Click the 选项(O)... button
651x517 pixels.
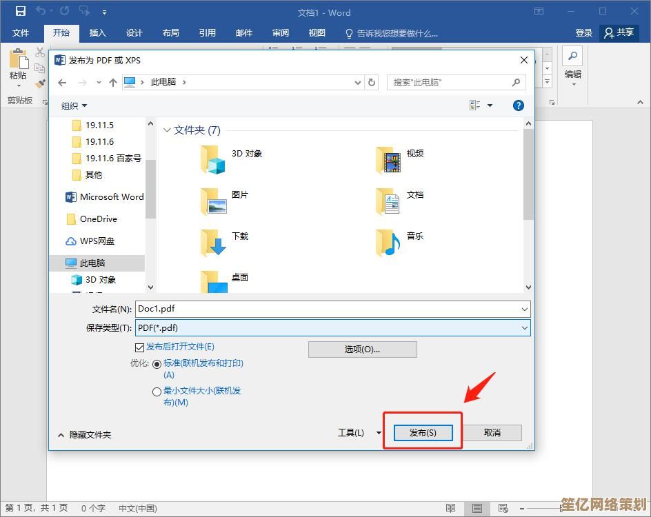[x=363, y=349]
